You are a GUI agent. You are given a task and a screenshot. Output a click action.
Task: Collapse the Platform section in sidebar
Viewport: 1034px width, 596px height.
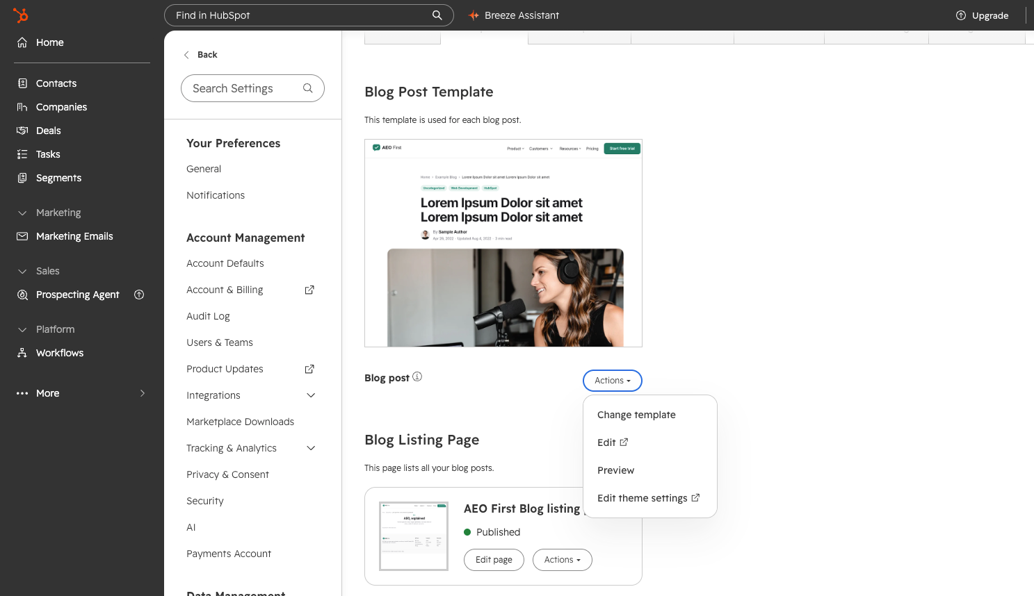click(x=22, y=329)
